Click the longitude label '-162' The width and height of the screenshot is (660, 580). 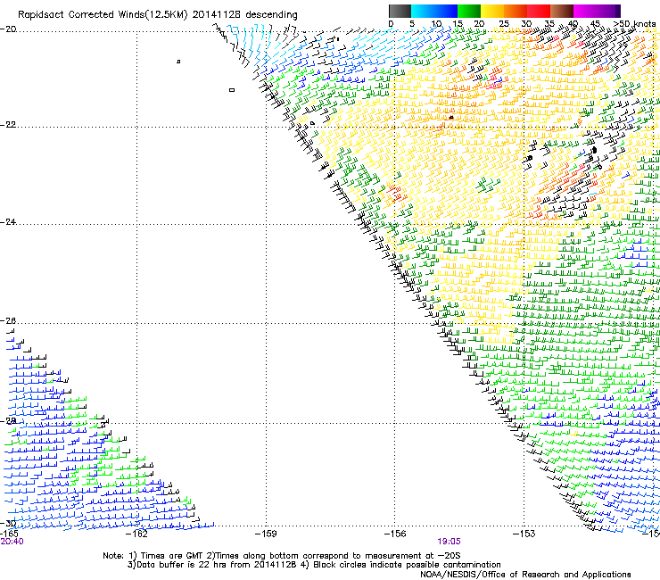[137, 534]
